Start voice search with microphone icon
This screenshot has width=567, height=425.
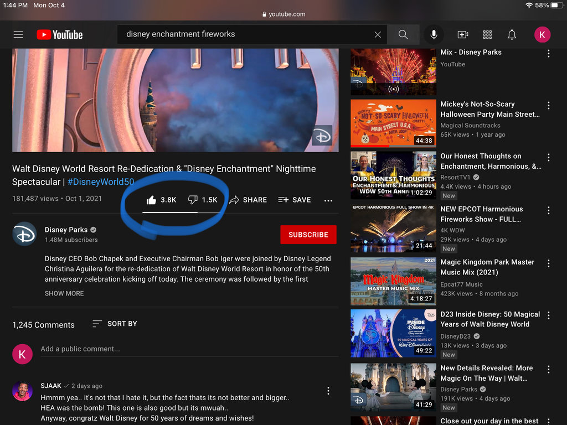pyautogui.click(x=434, y=34)
